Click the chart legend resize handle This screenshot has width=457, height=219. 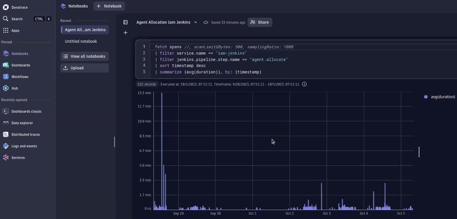point(419,152)
